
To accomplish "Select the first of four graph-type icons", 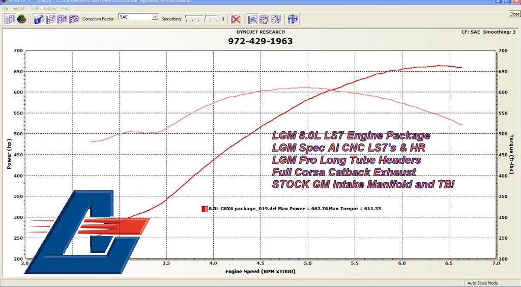I will tap(39, 19).
